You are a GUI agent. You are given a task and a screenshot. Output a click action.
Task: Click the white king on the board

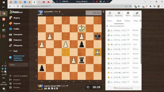(81, 28)
